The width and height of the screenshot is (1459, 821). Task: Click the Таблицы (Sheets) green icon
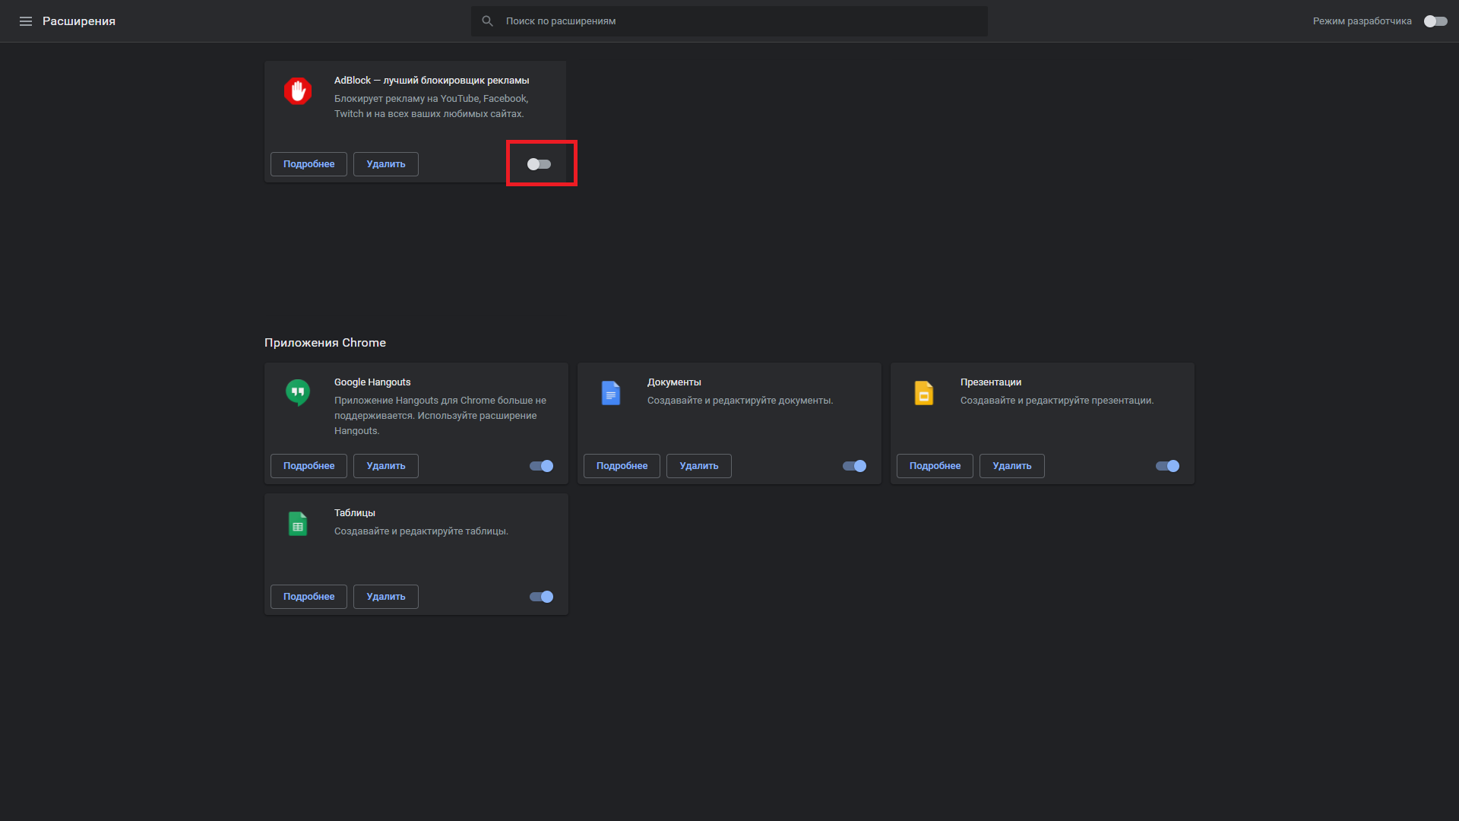[x=297, y=523]
